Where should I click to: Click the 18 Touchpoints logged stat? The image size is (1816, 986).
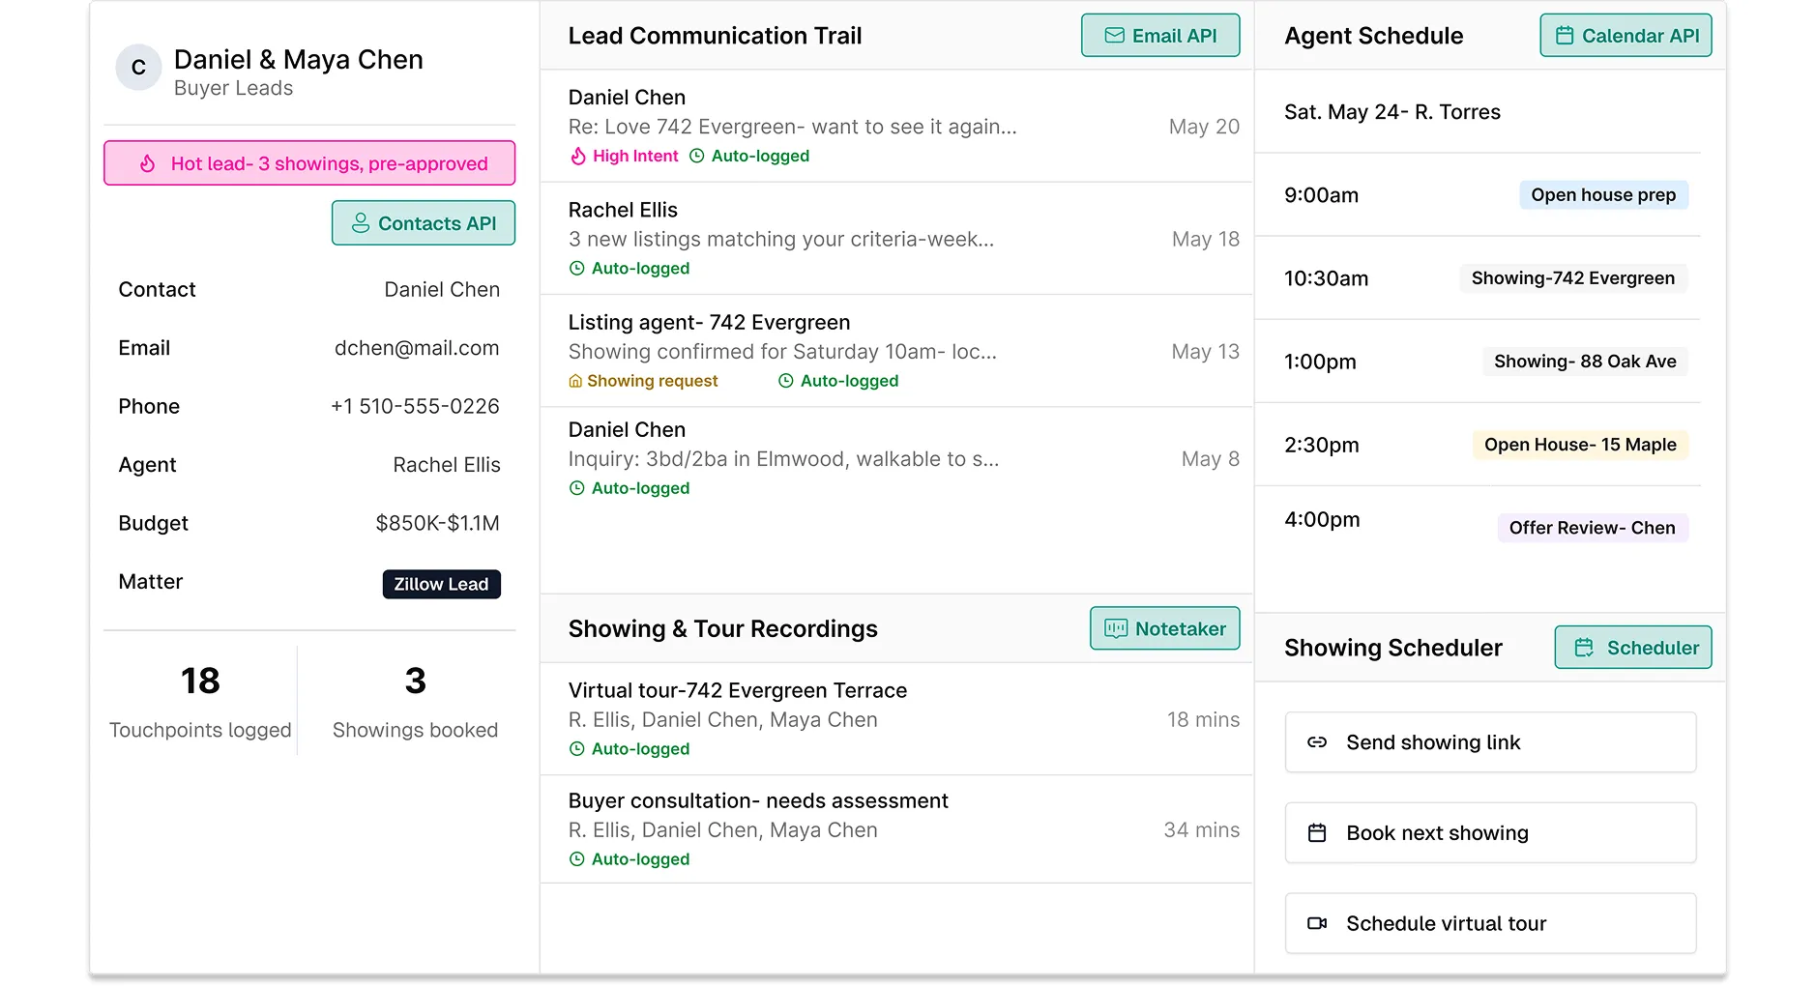[200, 701]
